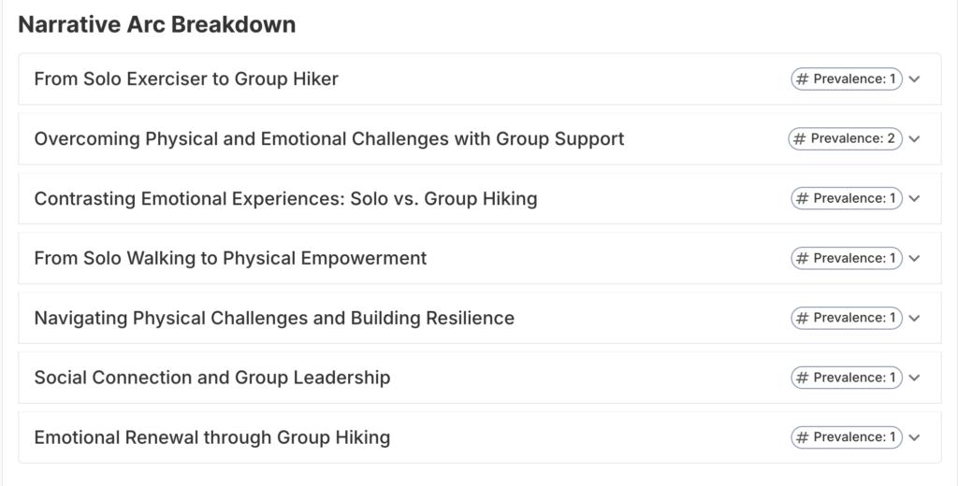
Task: Expand chevron for 'Overcoming Physical and Emotional Challenges'
Action: (915, 139)
